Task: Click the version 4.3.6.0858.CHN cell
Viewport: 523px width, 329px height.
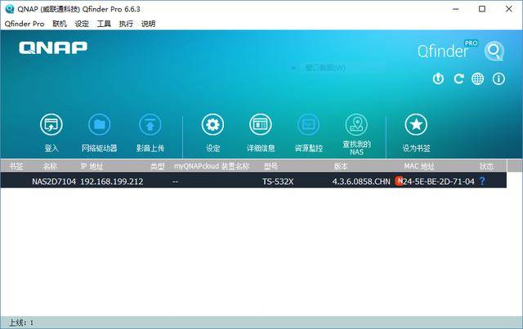Action: [361, 182]
